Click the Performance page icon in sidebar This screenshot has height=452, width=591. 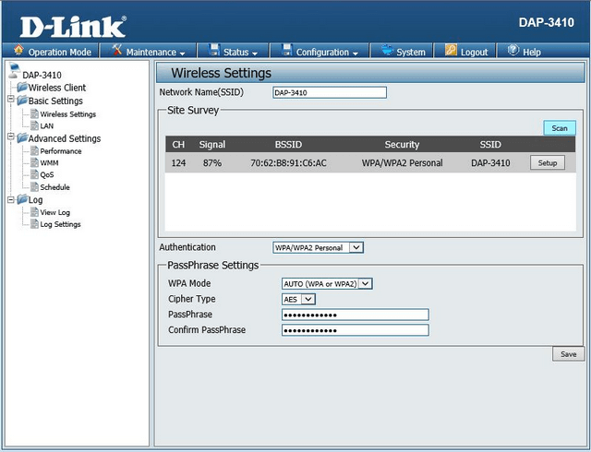(34, 151)
